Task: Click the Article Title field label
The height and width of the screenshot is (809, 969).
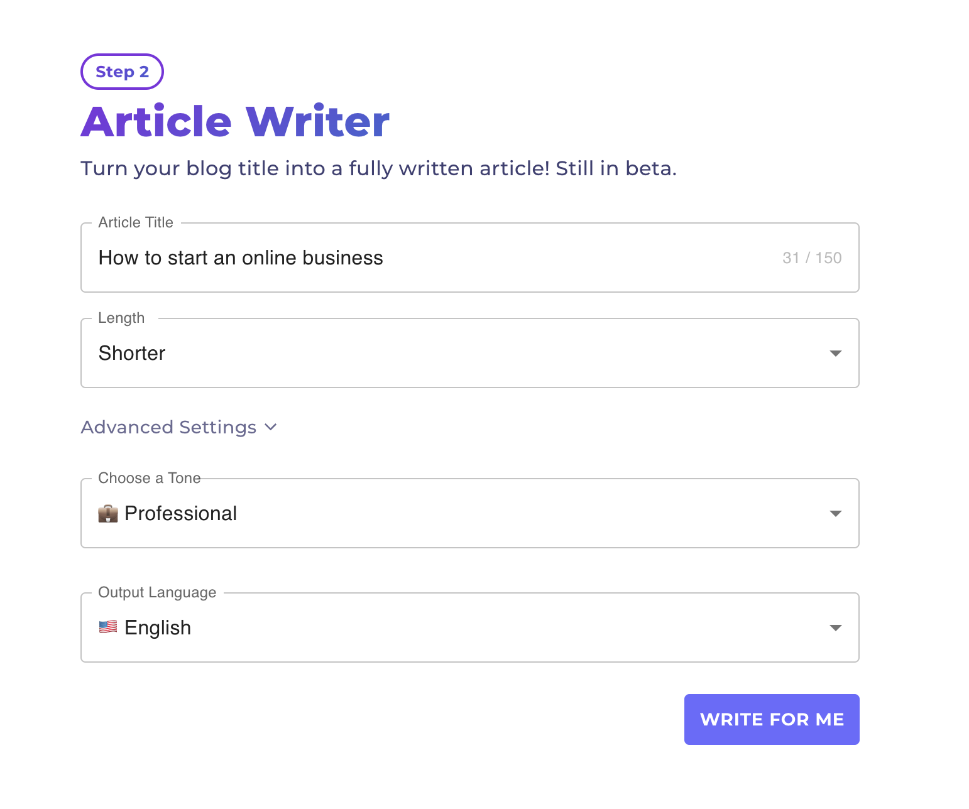Action: click(136, 222)
